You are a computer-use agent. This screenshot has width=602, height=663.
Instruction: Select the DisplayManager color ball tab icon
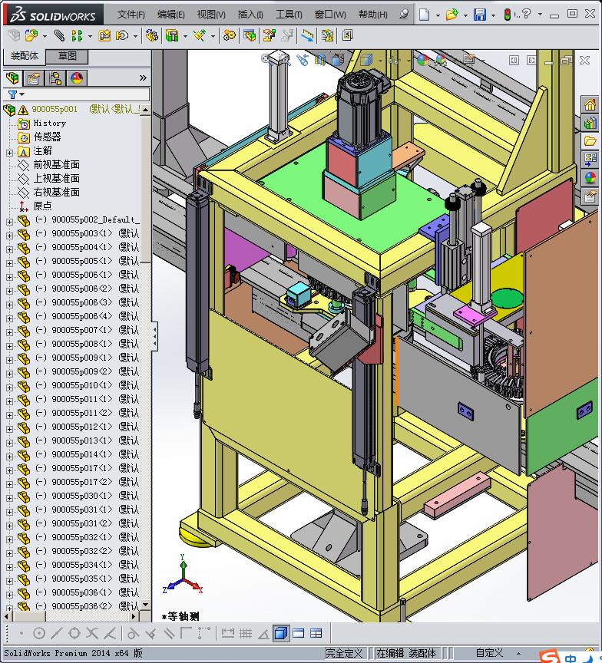[x=77, y=78]
